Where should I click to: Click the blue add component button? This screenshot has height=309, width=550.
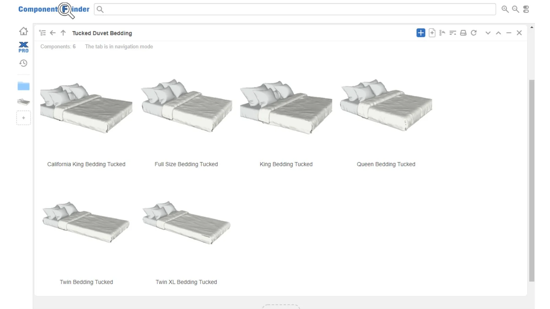point(421,33)
